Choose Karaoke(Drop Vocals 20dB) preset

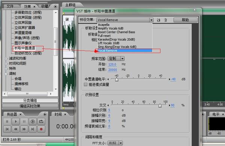pyautogui.click(x=116, y=39)
